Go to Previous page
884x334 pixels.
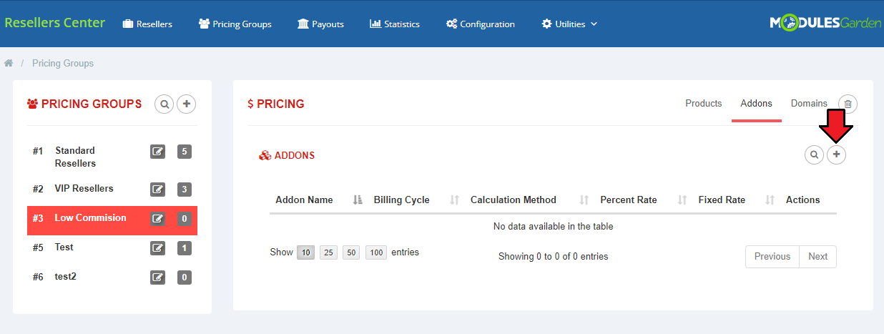pyautogui.click(x=772, y=257)
